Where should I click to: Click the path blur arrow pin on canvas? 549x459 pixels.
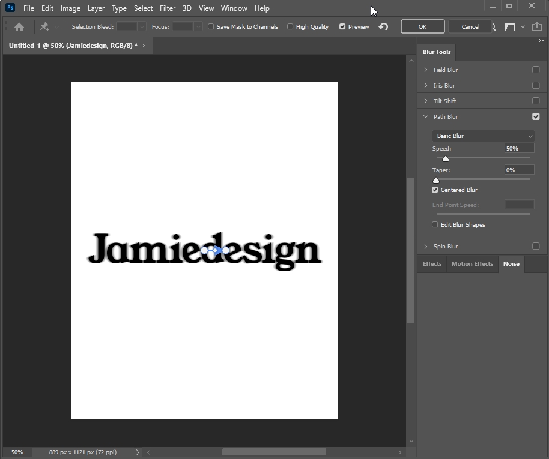point(215,250)
